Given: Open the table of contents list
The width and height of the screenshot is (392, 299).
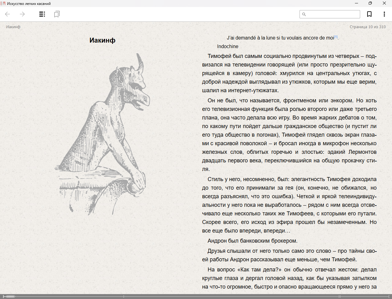Looking at the screenshot, I should [42, 14].
